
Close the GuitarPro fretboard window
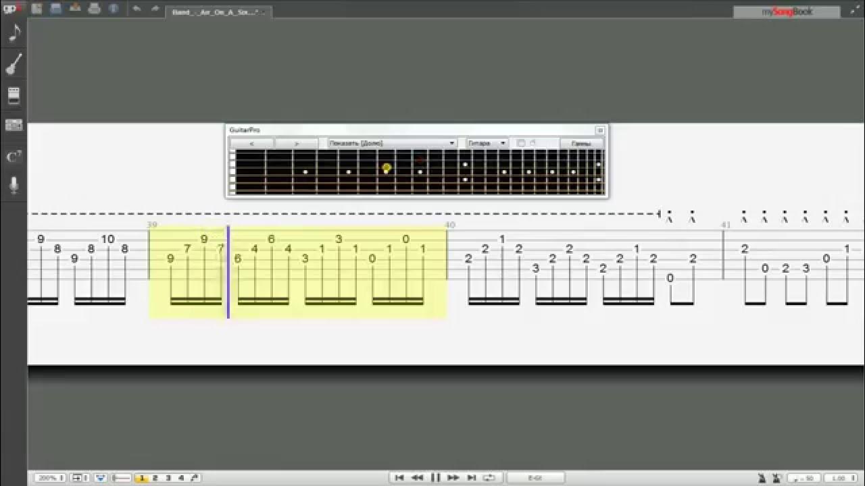tap(599, 130)
